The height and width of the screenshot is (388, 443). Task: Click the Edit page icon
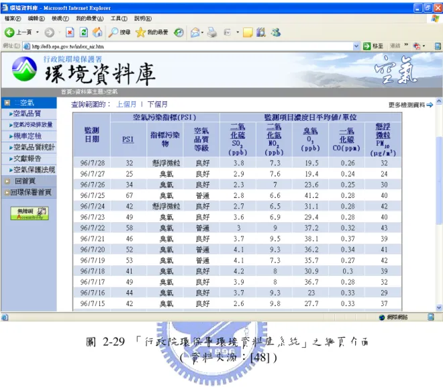tap(228, 32)
